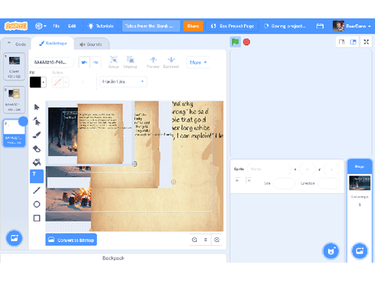
Task: Switch to small stage layout
Action: pyautogui.click(x=341, y=42)
